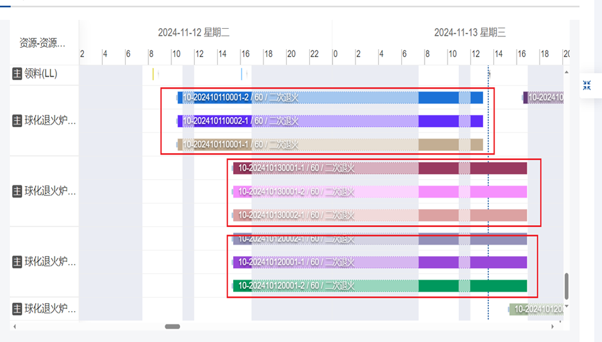602x342 pixels.
Task: Click 主 icon of the second 球化退火炉 row
Action: (x=17, y=191)
